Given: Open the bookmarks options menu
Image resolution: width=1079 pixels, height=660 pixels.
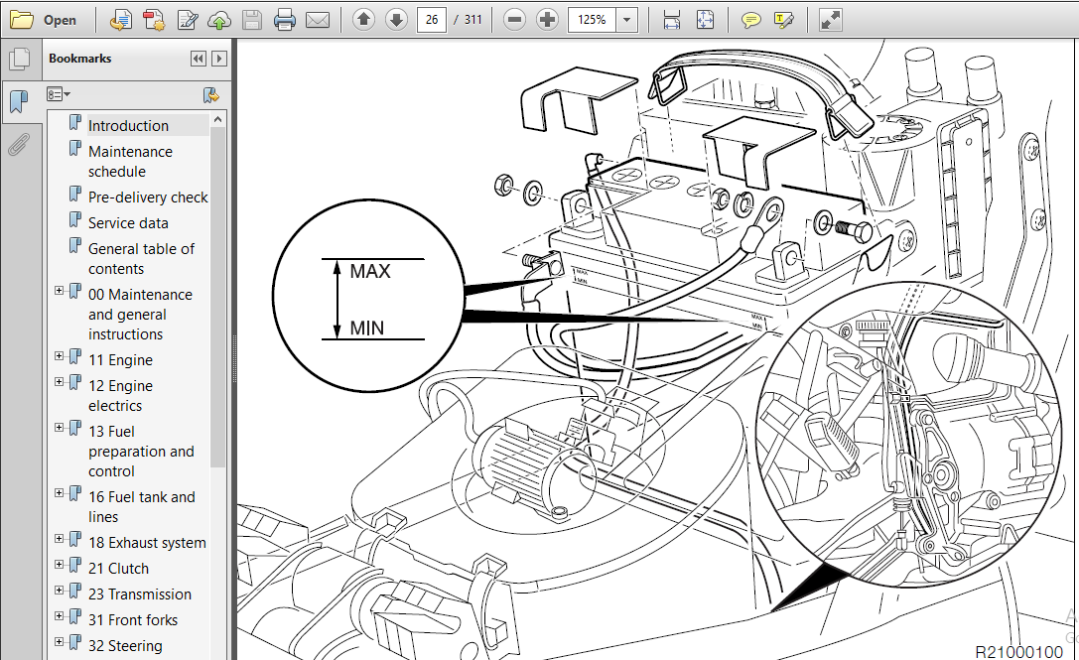Looking at the screenshot, I should [59, 94].
